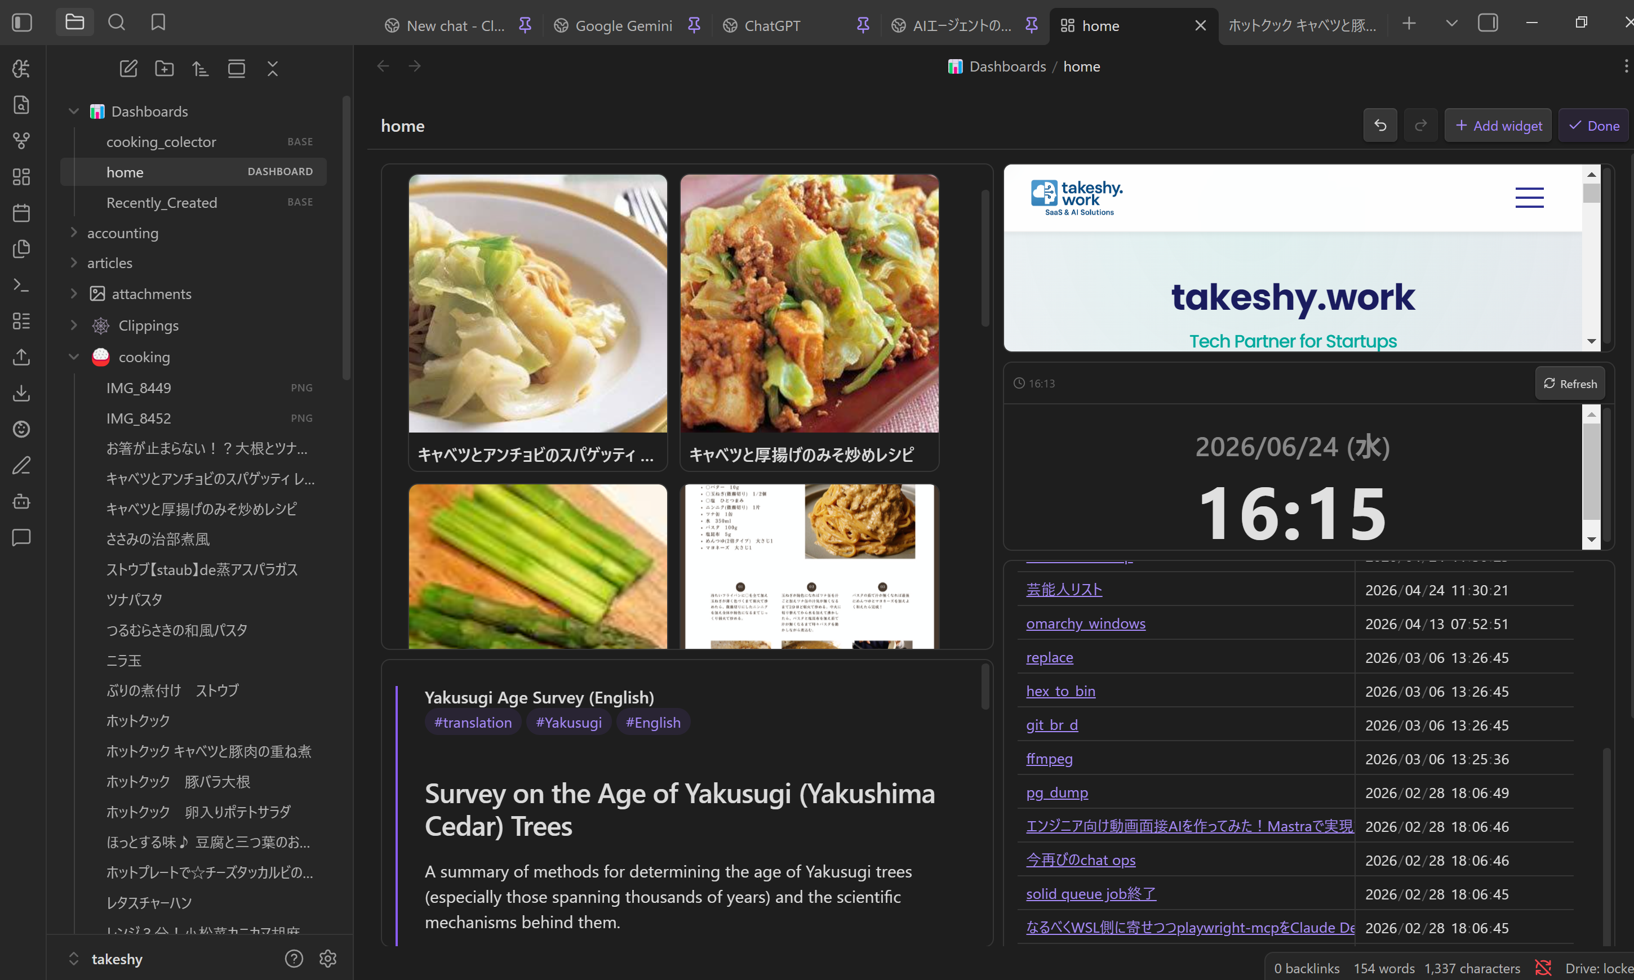
Task: Open the asparagus recipe thumbnail
Action: pos(538,566)
